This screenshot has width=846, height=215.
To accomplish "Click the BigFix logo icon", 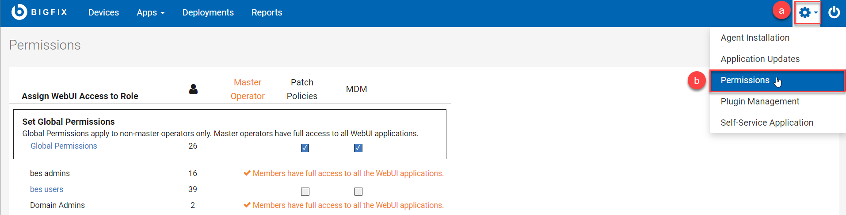I will click(19, 12).
